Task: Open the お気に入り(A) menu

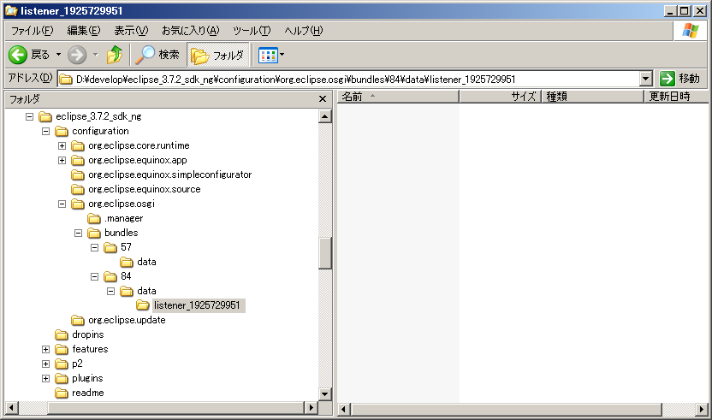Action: tap(190, 31)
